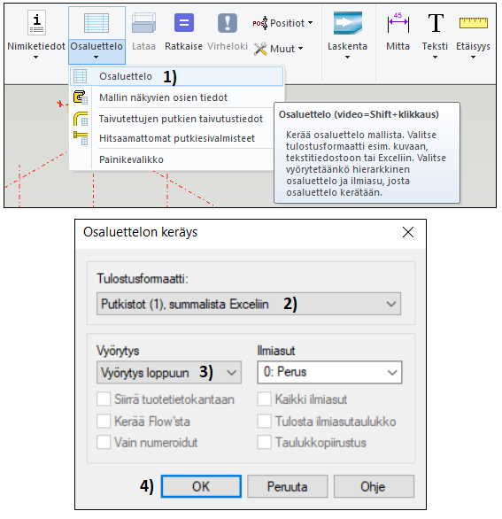Image resolution: width=502 pixels, height=519 pixels.
Task: Tick the Vain numeroidut checkbox
Action: pyautogui.click(x=104, y=442)
